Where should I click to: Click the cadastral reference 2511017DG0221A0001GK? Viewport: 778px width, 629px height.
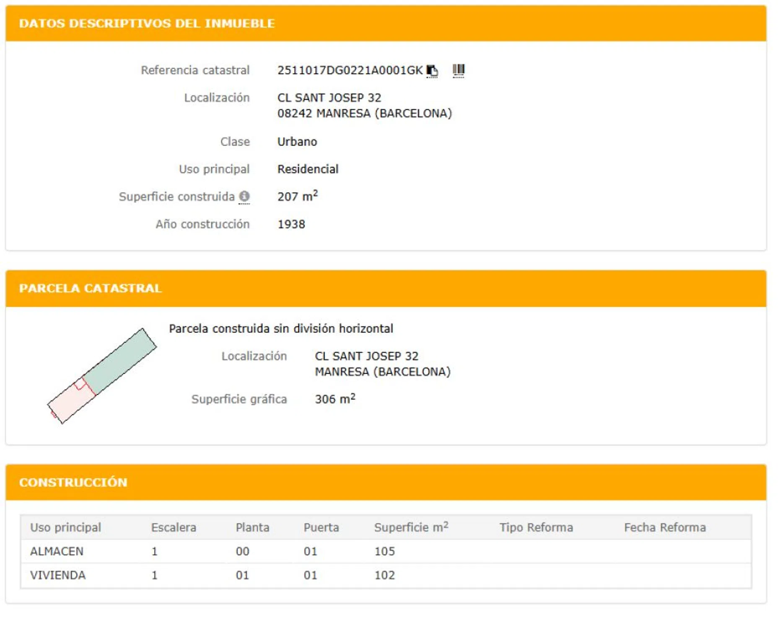coord(350,70)
